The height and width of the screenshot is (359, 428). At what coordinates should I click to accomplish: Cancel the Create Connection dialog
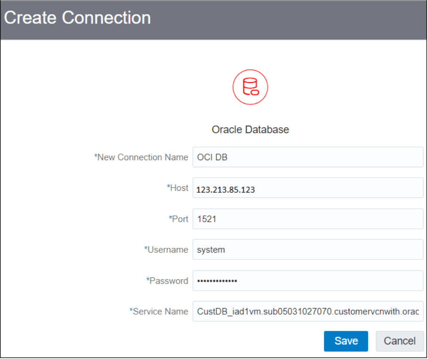pos(400,341)
